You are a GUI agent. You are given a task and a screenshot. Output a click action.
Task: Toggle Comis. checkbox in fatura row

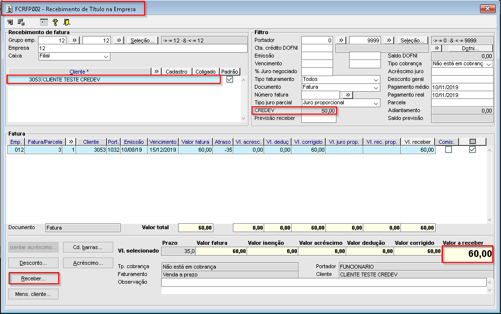[448, 150]
